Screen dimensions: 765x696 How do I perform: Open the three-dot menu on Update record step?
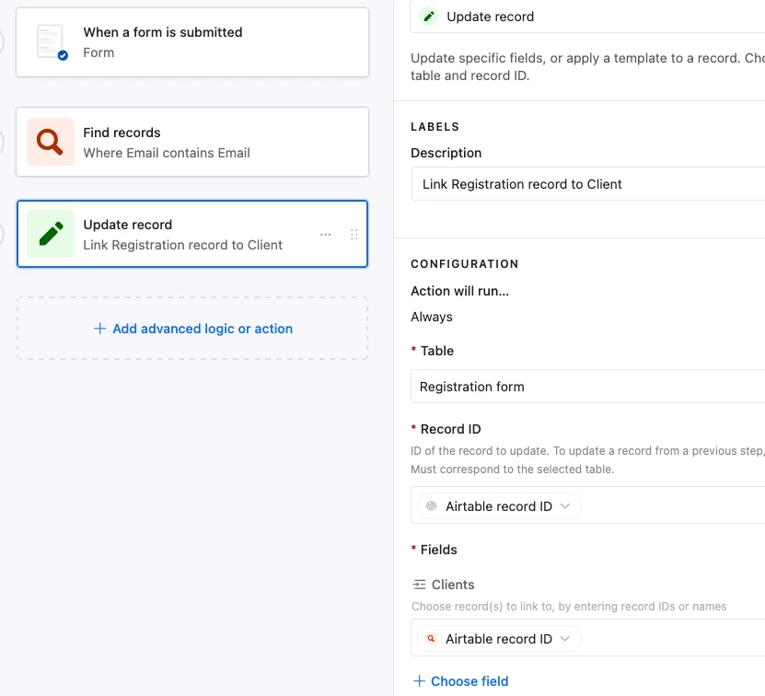325,235
